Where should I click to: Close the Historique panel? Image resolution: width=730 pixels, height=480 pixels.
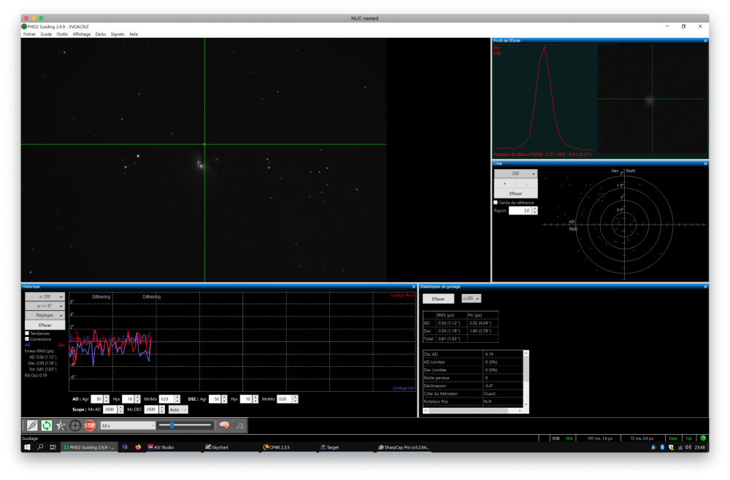coord(413,287)
